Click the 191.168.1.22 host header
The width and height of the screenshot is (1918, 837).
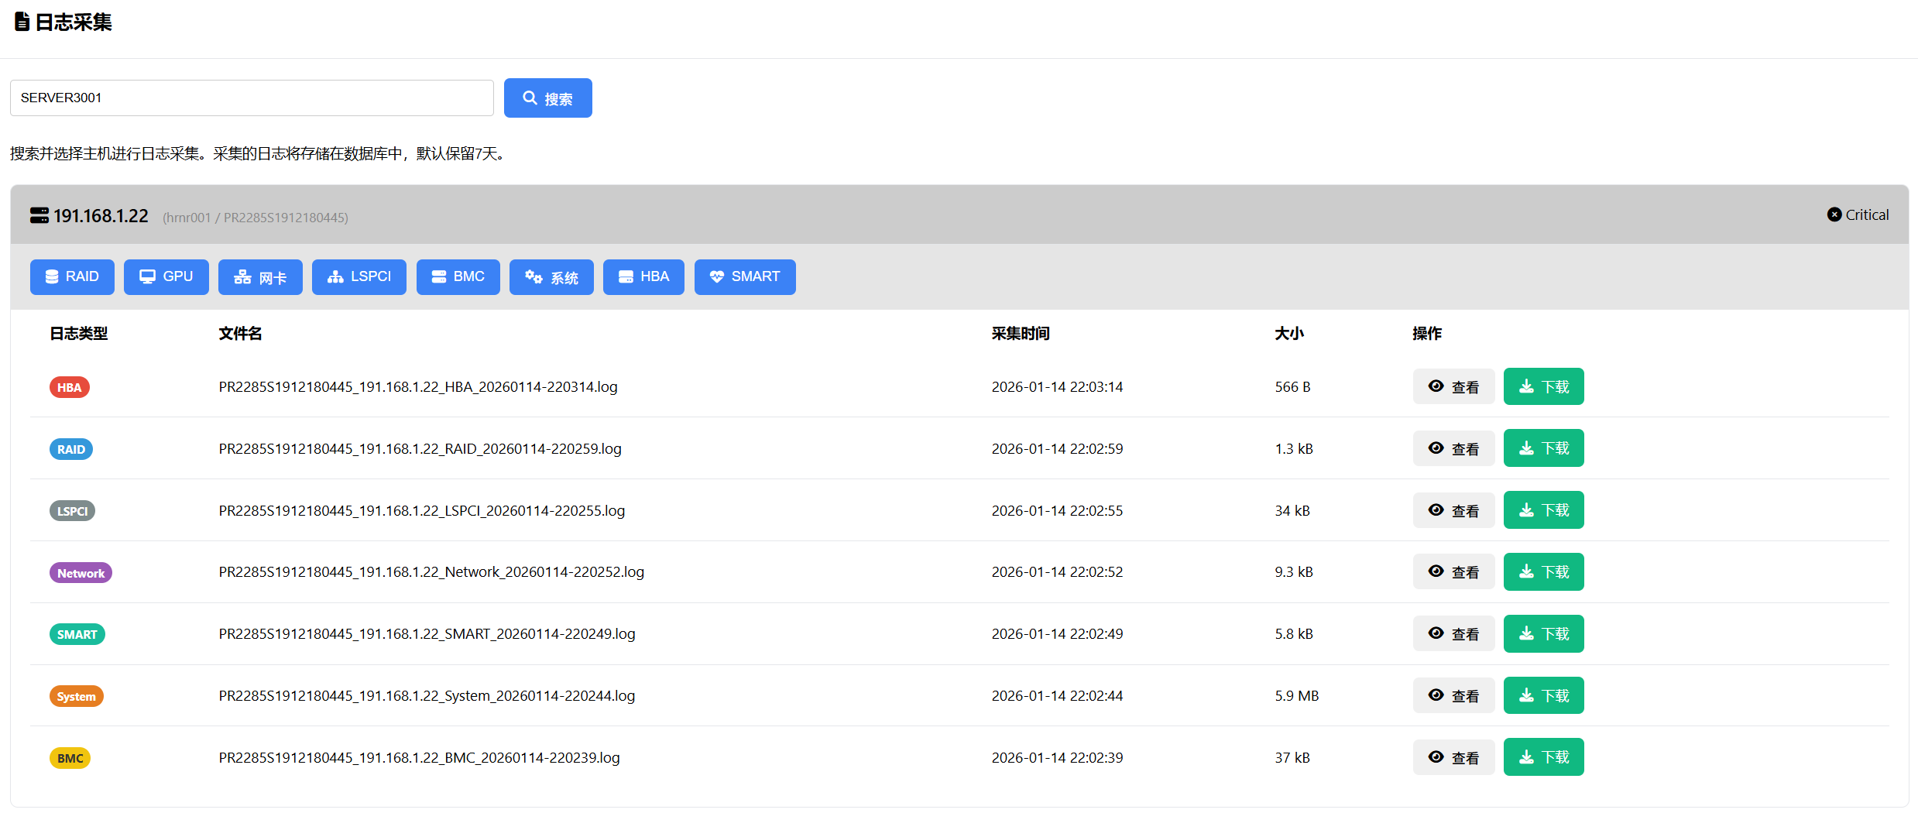[x=101, y=216]
